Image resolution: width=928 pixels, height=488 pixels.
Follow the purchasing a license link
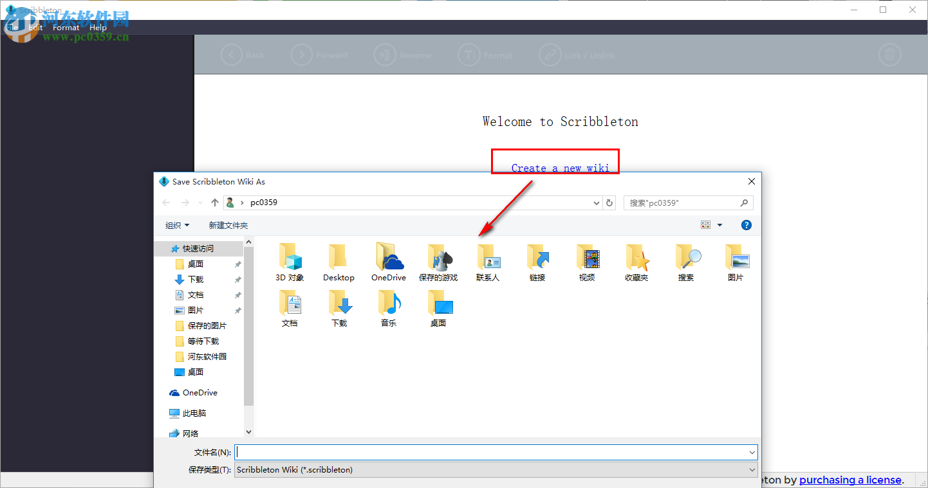pos(850,480)
